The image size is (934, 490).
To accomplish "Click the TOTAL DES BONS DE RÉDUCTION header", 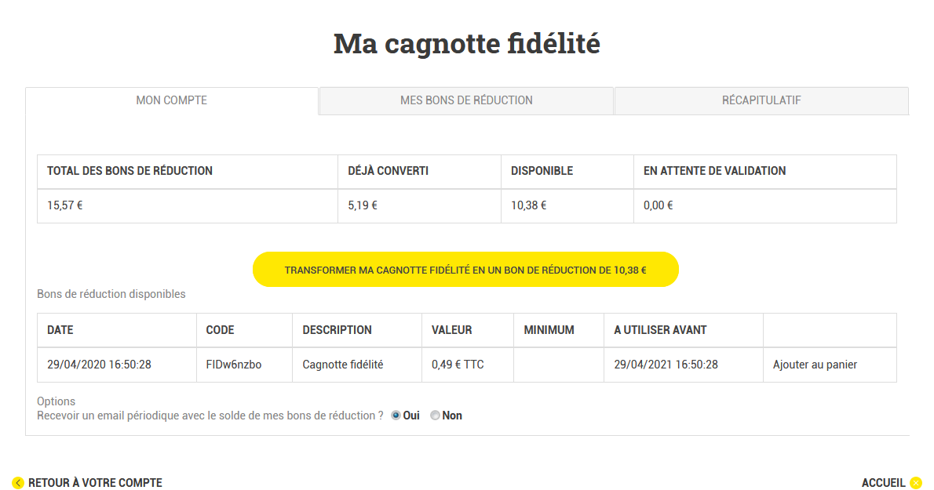I will (130, 171).
